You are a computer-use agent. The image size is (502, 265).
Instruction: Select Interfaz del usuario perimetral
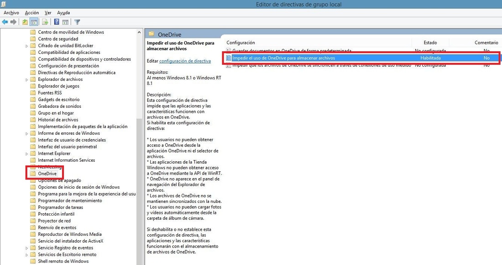(67, 147)
